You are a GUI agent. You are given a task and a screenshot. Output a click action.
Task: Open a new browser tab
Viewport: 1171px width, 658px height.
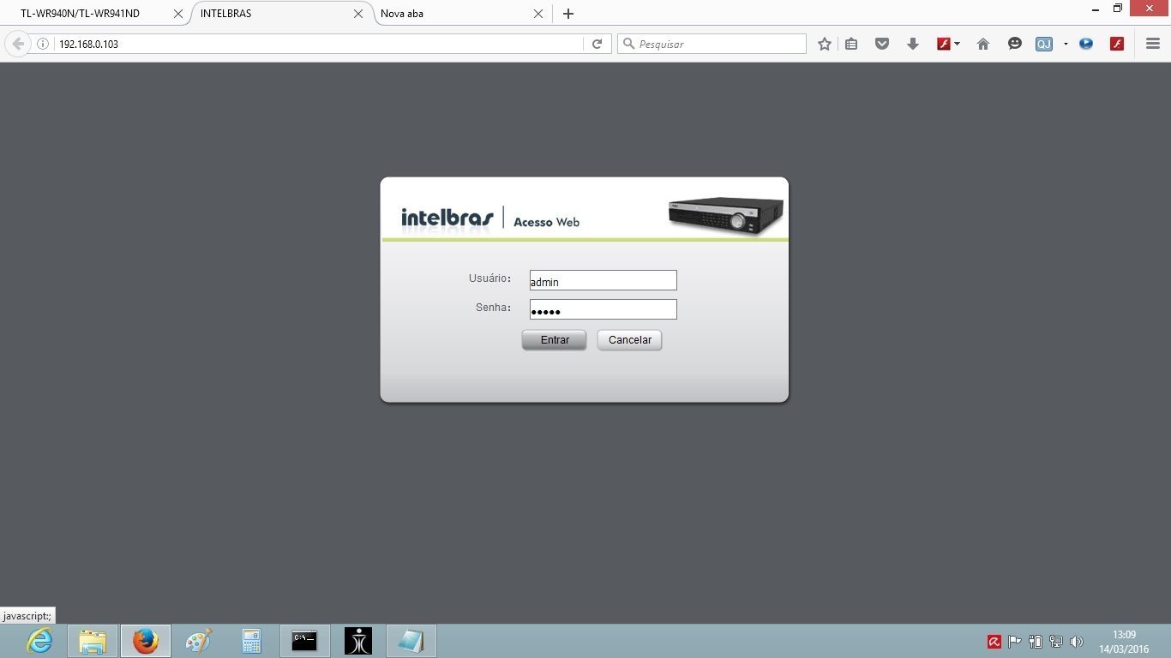click(567, 14)
